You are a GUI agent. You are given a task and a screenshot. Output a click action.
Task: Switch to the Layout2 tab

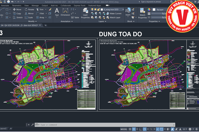(4, 128)
